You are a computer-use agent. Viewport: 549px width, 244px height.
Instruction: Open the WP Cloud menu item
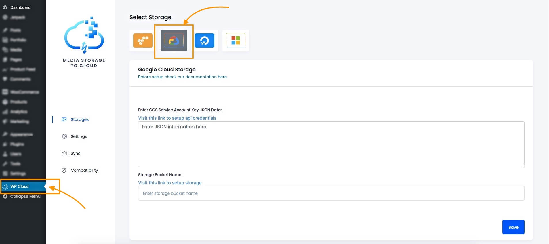(x=20, y=186)
